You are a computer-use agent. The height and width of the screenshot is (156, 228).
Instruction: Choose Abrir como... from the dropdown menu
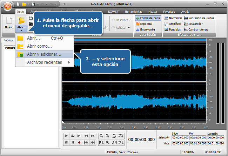coord(45,46)
